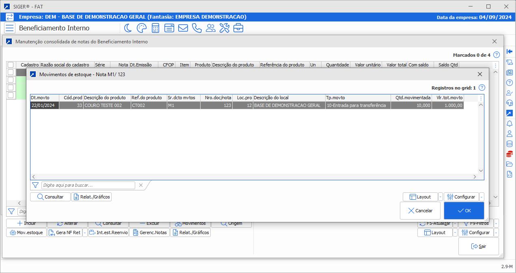Viewport: 516px width, 273px height.
Task: Click the filter funnel in Movimentos dialog
Action: click(35, 185)
